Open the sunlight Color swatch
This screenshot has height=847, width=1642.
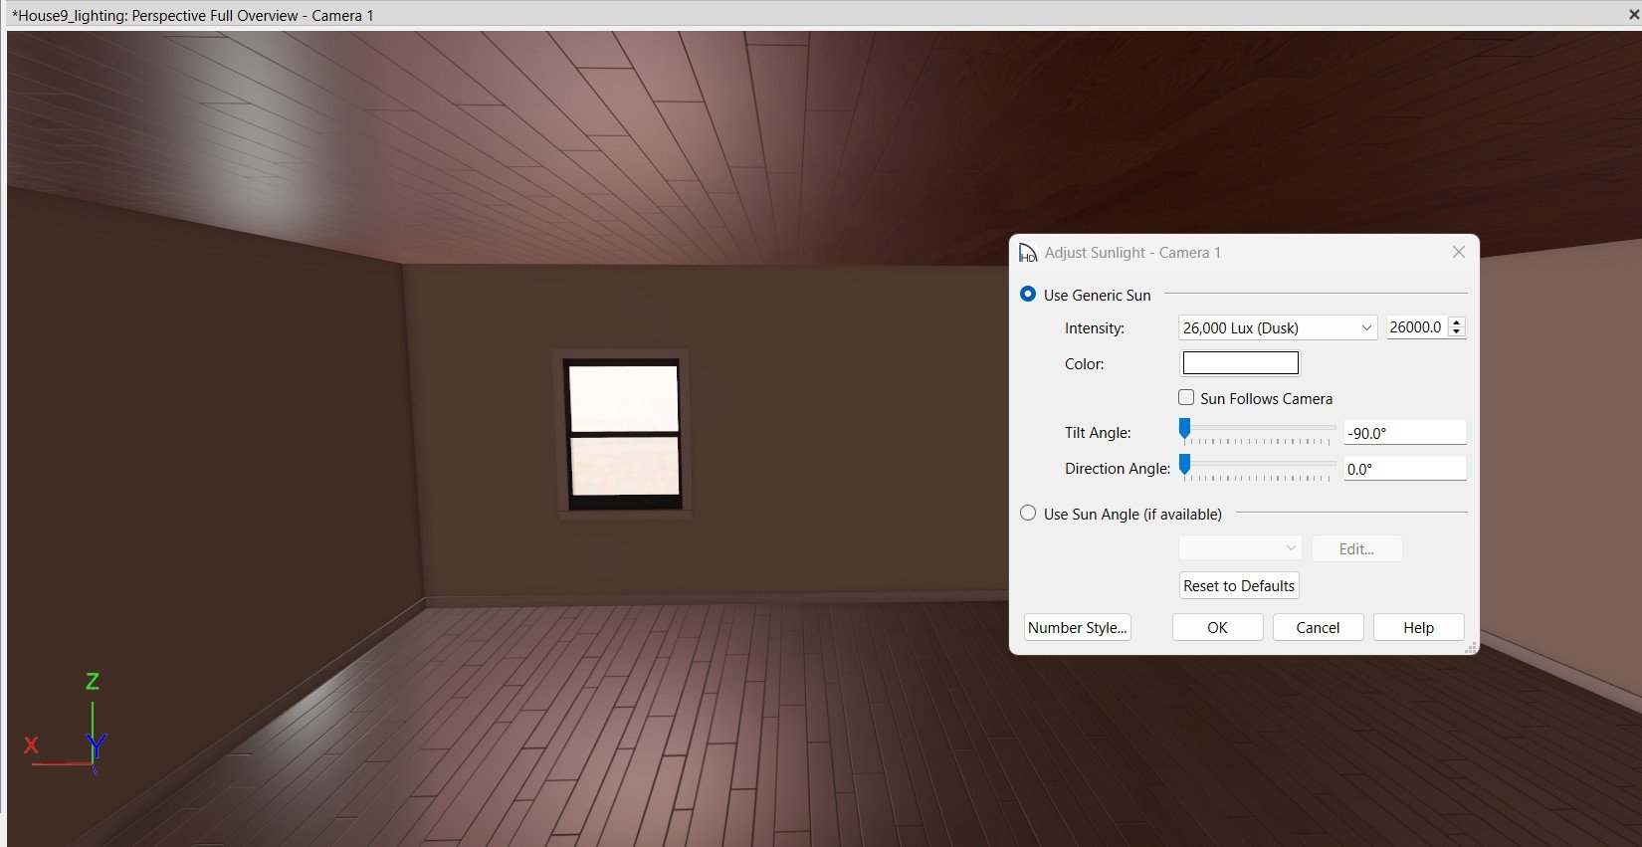click(1240, 363)
